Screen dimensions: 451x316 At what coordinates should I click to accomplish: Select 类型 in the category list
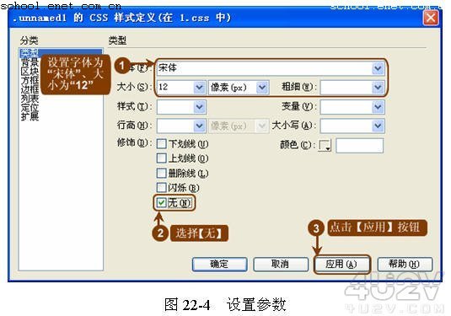click(61, 52)
